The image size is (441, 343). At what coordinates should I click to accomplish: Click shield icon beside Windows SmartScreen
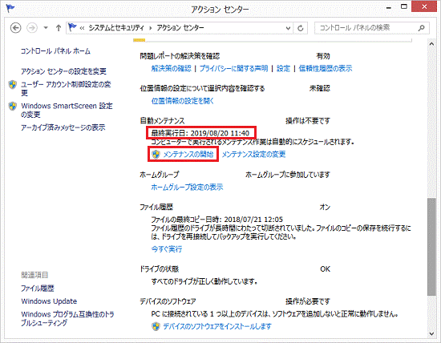coord(12,106)
